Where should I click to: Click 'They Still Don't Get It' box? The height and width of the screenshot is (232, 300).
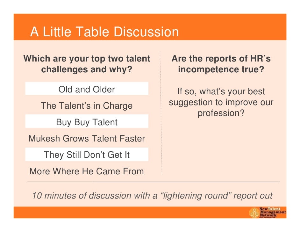87,154
